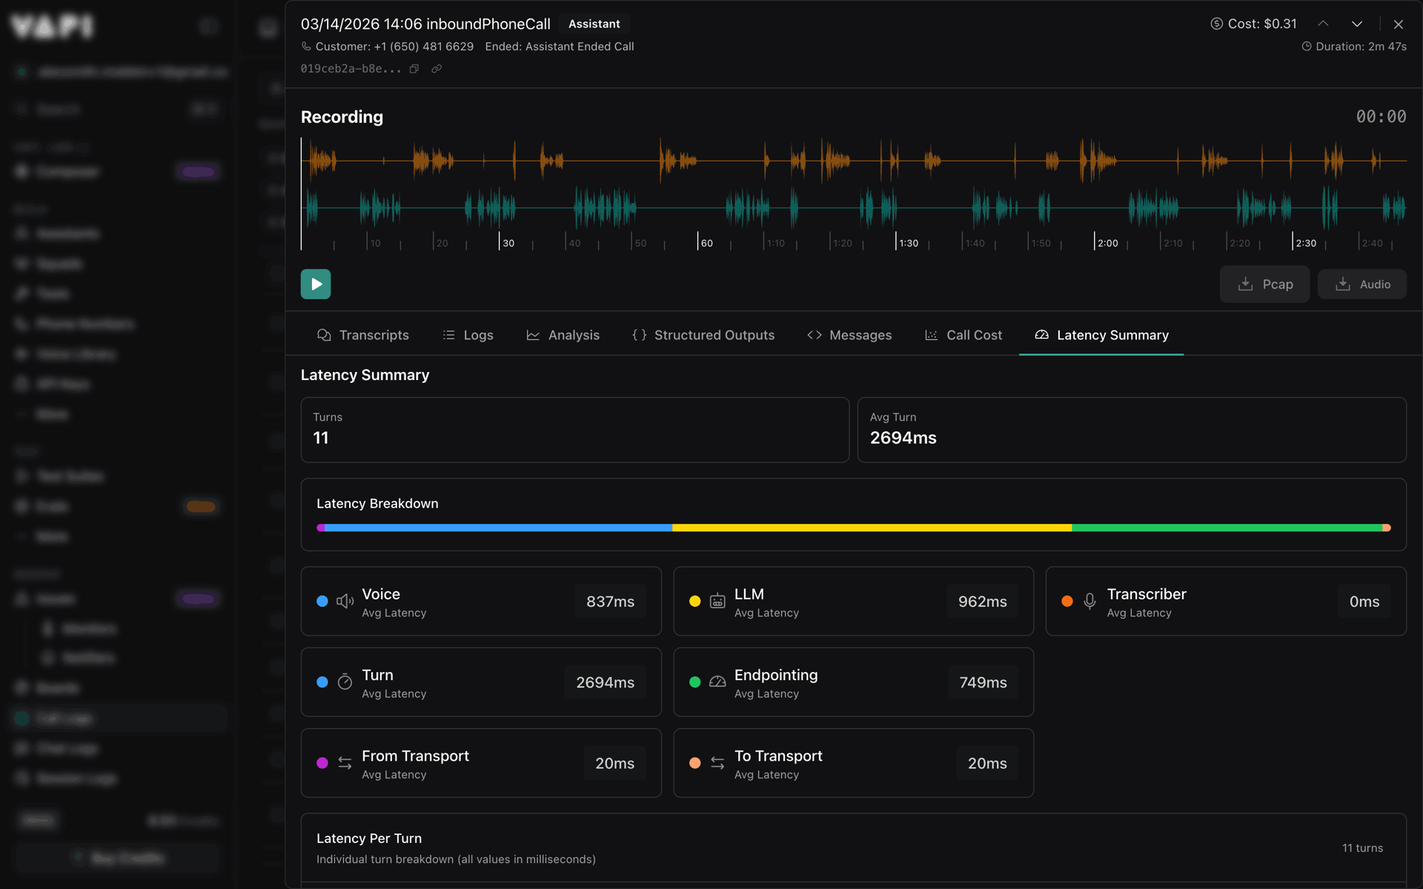Click the 837ms Voice latency value

610,601
